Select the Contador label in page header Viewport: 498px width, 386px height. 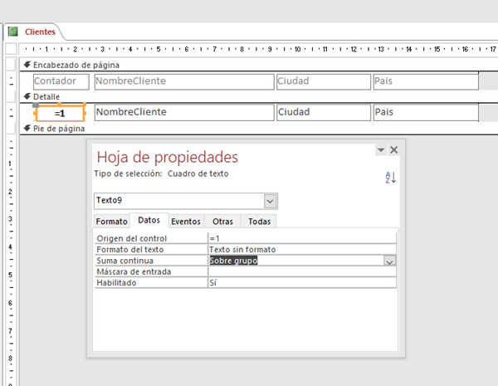click(60, 81)
